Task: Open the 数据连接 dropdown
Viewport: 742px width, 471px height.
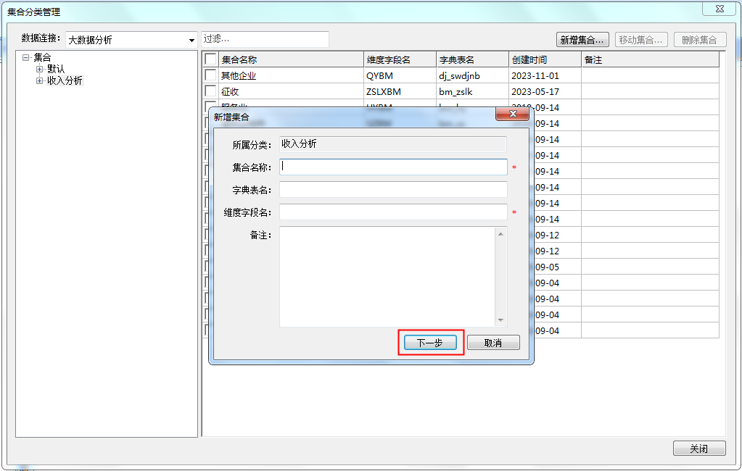Action: pos(191,40)
